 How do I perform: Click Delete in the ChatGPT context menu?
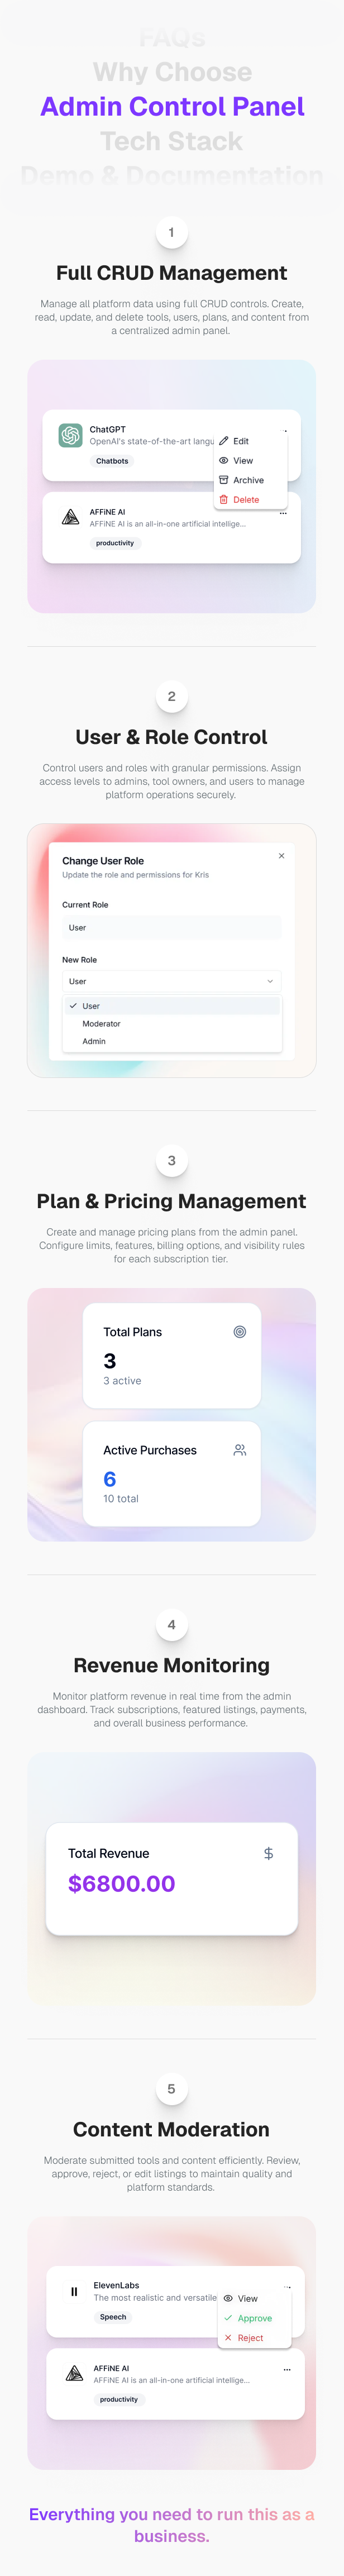click(x=246, y=500)
